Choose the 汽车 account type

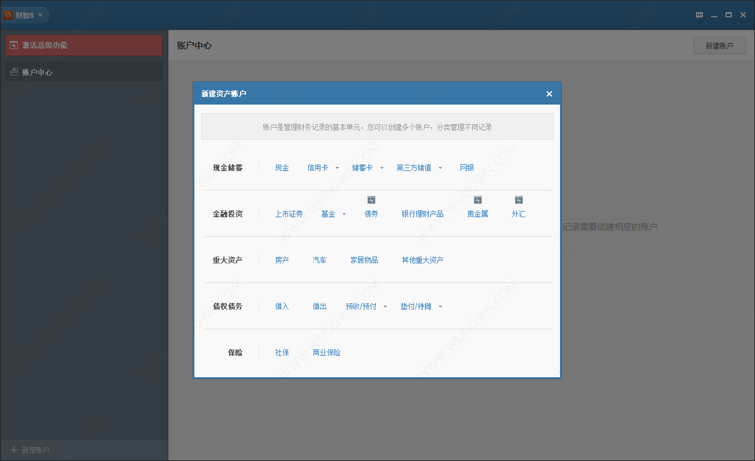tap(319, 260)
